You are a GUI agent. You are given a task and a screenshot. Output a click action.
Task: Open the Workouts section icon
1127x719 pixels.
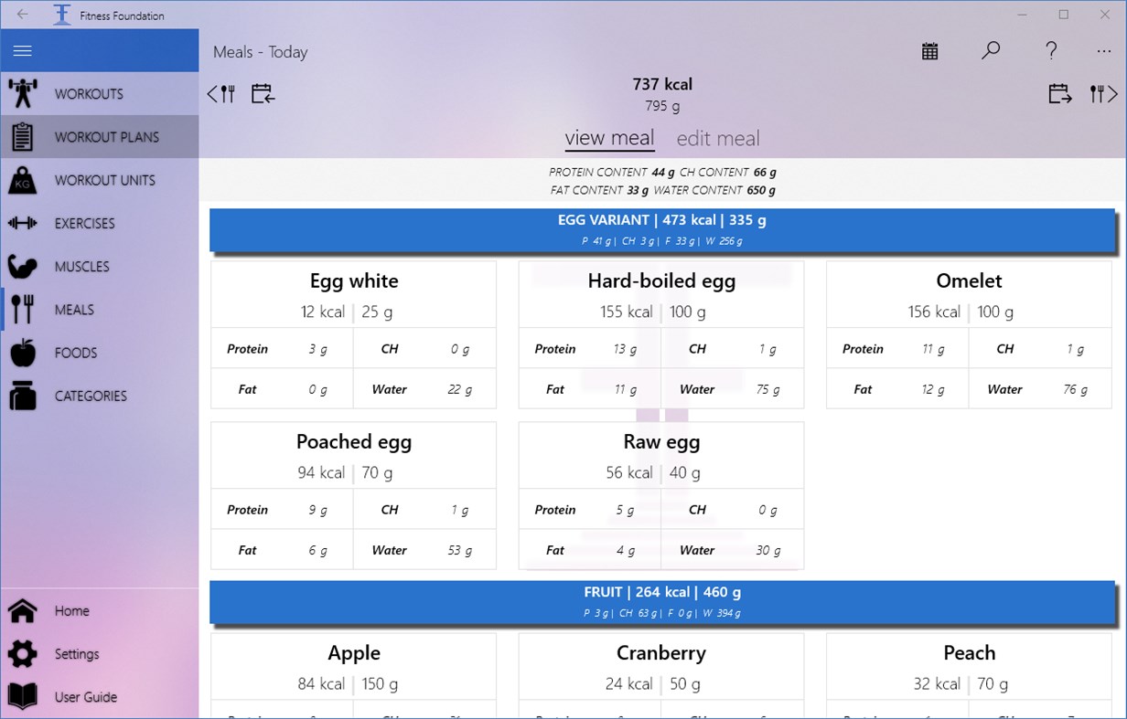pos(22,93)
